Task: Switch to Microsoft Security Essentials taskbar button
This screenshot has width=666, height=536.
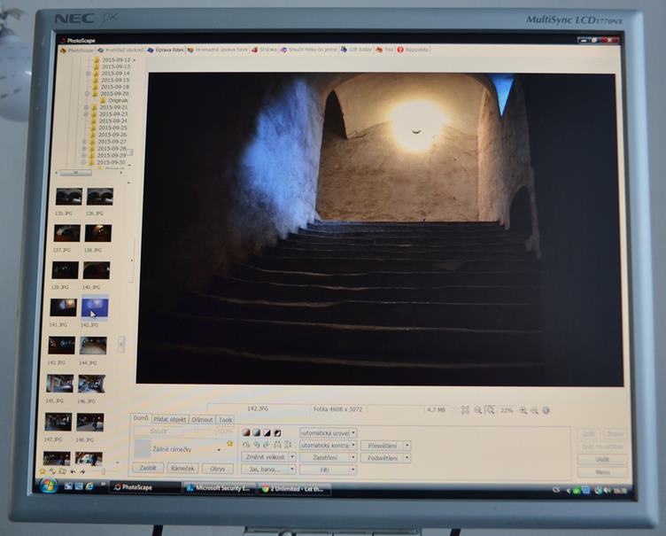Action: pyautogui.click(x=219, y=488)
